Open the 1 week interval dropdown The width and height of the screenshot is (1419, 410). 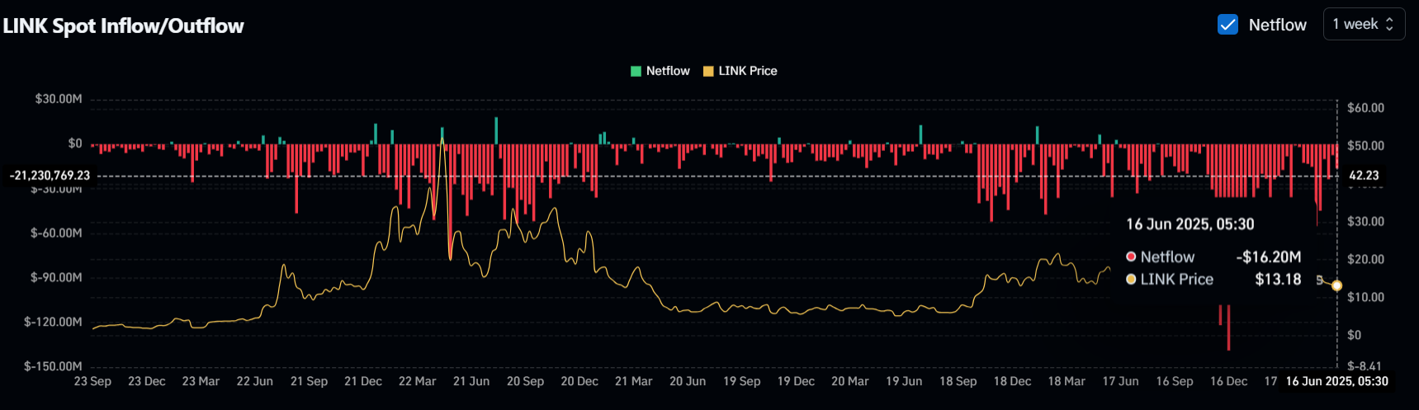[x=1364, y=24]
